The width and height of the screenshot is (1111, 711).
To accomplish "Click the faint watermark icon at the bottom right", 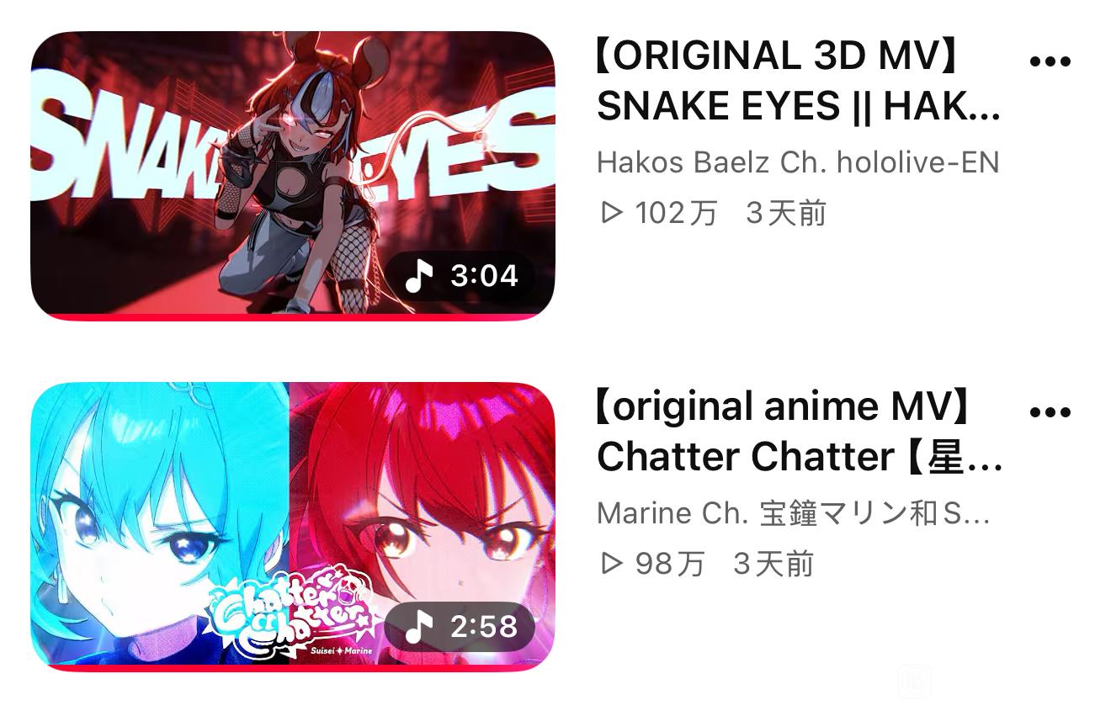I will (x=914, y=682).
